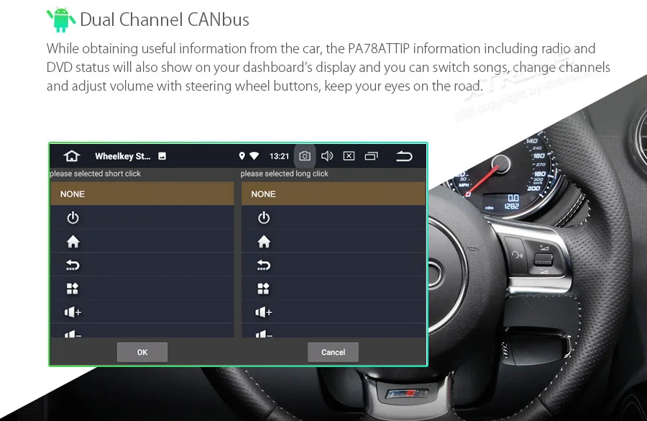Tap the Home icon in the status bar
The image size is (647, 421).
(x=72, y=156)
